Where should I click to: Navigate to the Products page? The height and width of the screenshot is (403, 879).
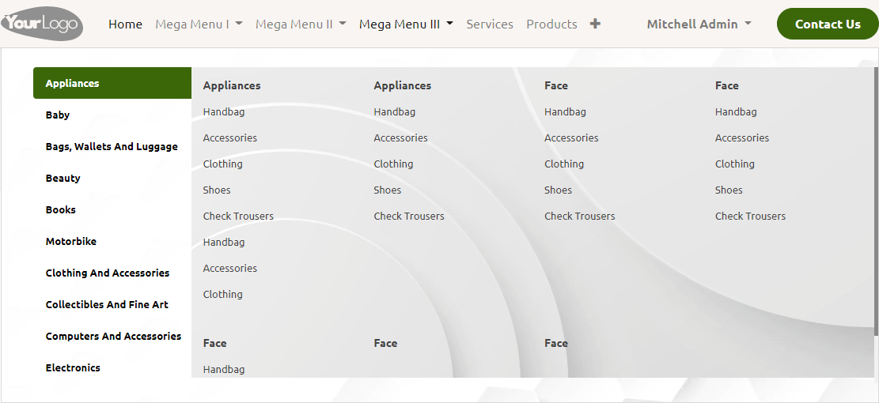click(x=551, y=24)
